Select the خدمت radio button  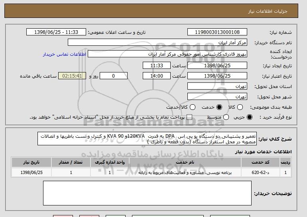pyautogui.click(x=219, y=107)
